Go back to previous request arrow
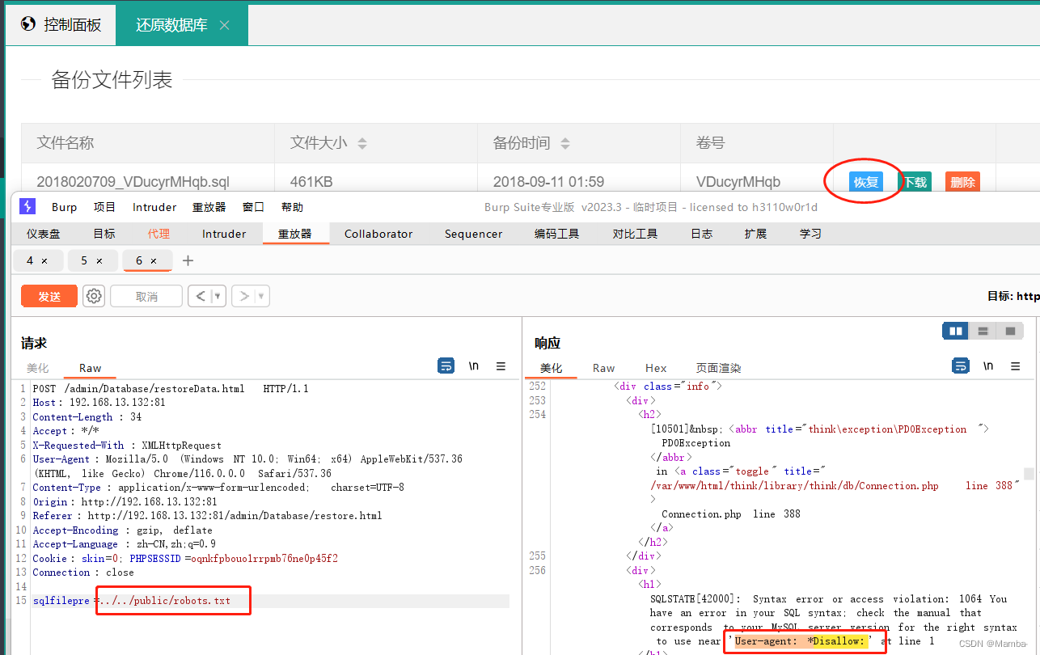Screen dimensions: 1040x655 coord(201,296)
